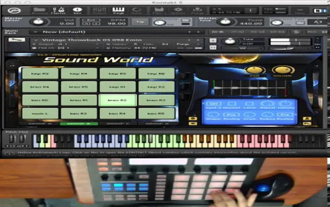Toggle the Input Q Off button
This screenshot has height=207, width=330.
point(213,104)
